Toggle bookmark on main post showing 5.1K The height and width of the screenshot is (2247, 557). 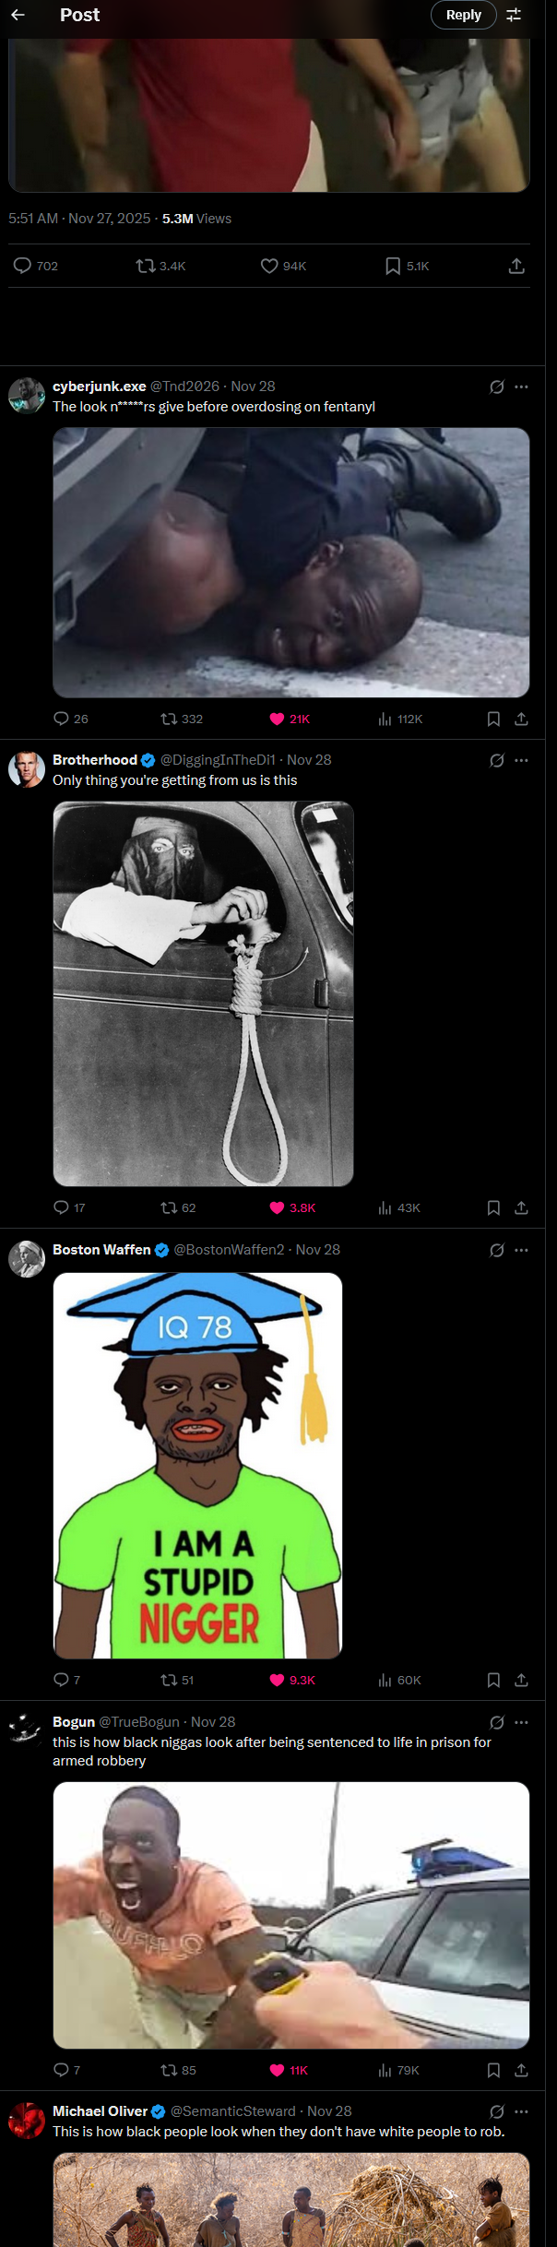(x=407, y=266)
